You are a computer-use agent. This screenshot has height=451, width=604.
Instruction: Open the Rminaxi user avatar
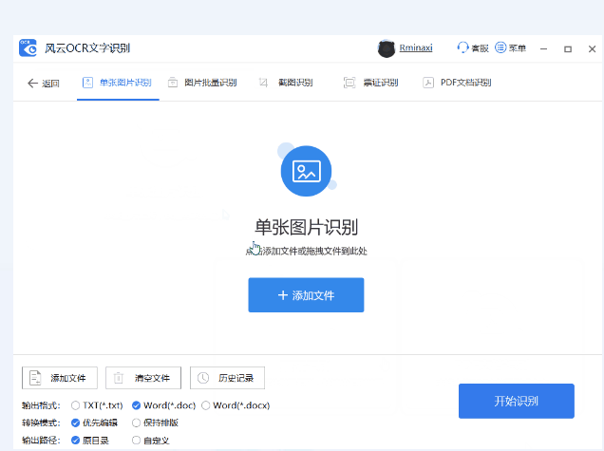[x=387, y=48]
